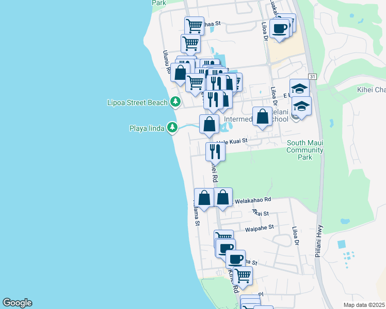Click the Lipoa Street Beach label text
This screenshot has height=309, width=386.
click(137, 102)
